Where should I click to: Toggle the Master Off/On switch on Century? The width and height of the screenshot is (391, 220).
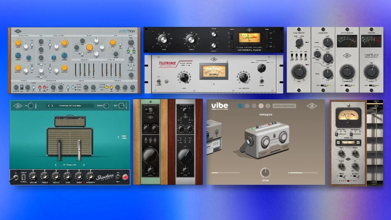(372, 86)
